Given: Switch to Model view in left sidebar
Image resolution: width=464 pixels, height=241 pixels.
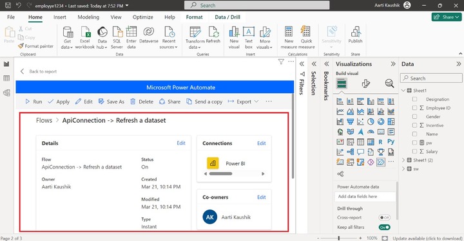Looking at the screenshot, I should (x=6, y=93).
